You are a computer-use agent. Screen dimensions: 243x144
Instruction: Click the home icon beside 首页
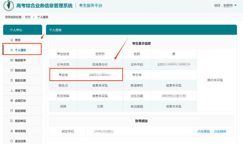12,40
